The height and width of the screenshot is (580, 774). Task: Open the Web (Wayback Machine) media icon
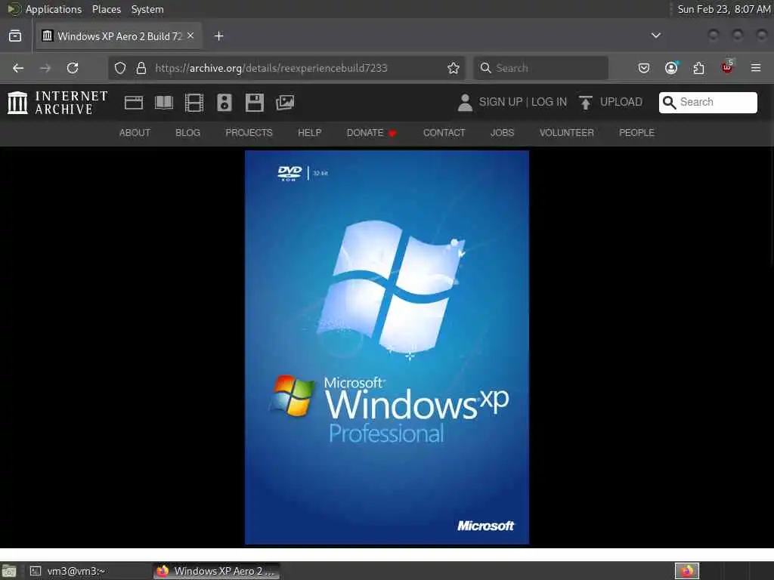pyautogui.click(x=133, y=103)
